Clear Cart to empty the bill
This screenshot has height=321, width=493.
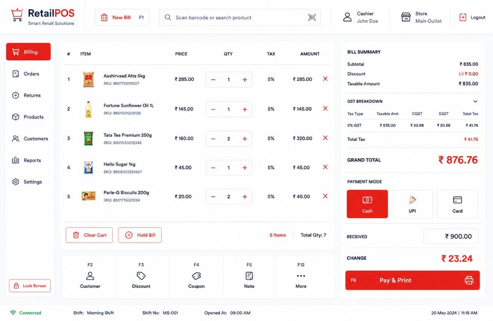point(89,235)
